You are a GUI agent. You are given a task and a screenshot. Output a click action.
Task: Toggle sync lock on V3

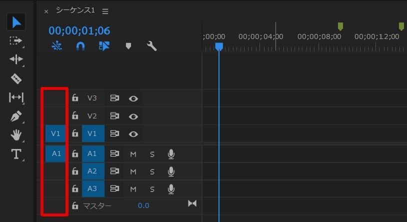click(114, 98)
